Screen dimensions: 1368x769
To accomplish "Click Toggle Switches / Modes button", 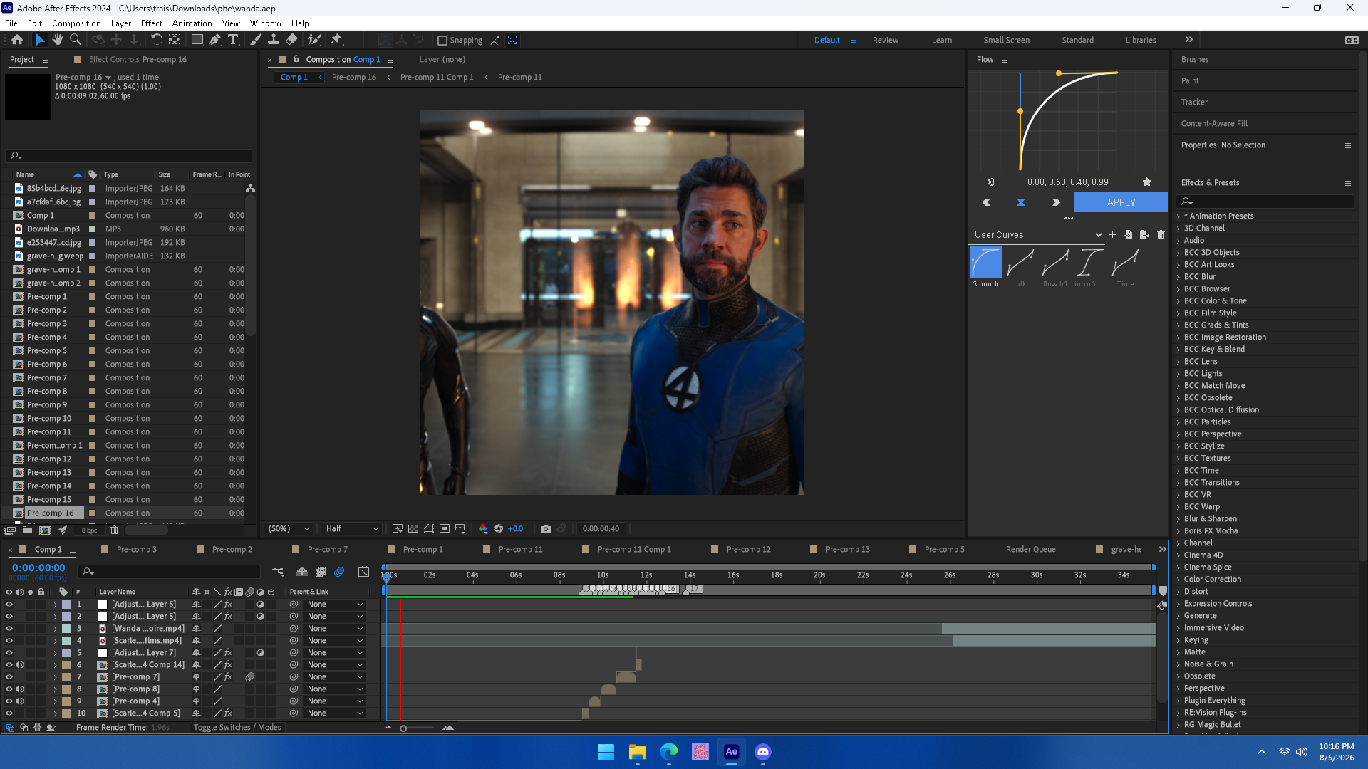I will [x=237, y=728].
